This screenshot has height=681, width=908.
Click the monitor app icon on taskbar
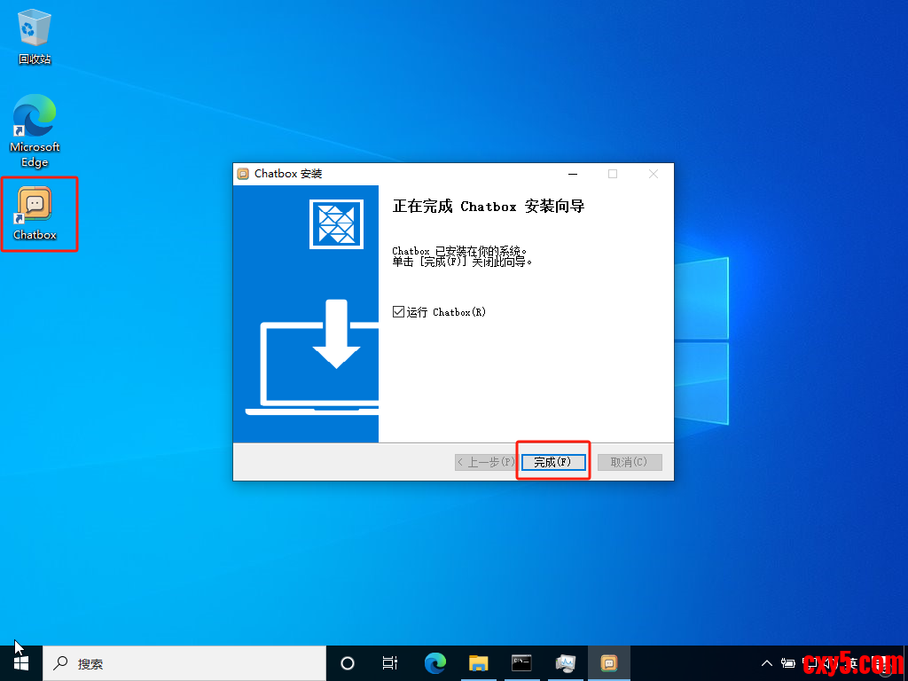pos(565,662)
